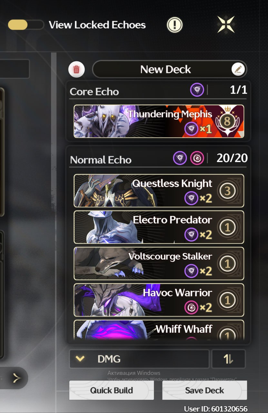Select the Electro Predator echo card
Viewport: 268px width, 413px height.
point(159,227)
